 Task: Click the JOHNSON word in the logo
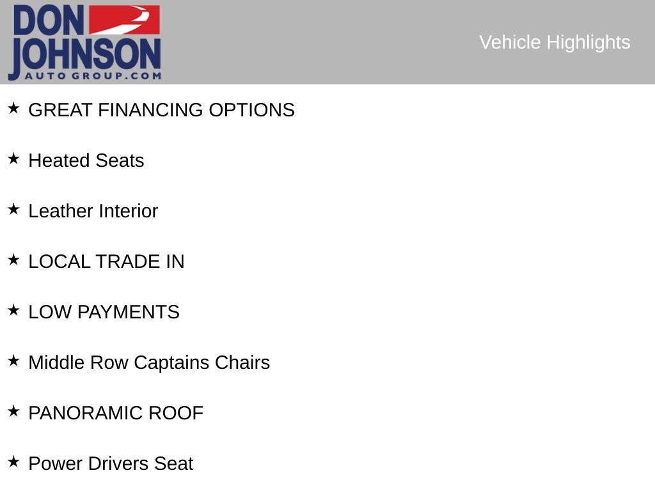point(86,54)
